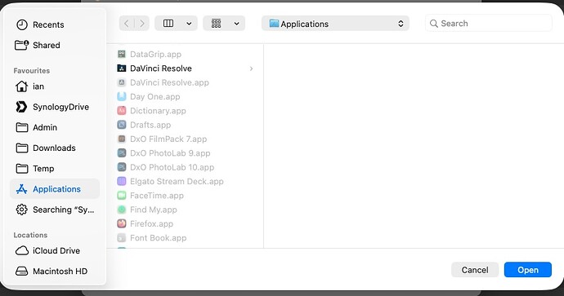Click the Recents clock icon

21,24
